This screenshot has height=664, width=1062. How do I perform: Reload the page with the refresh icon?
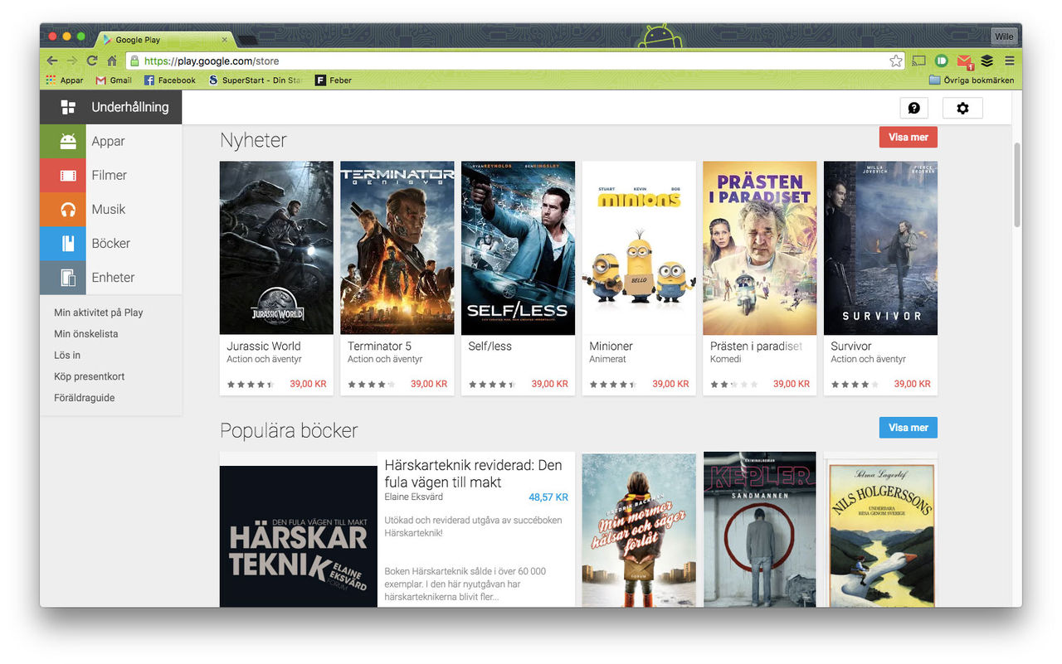(92, 61)
